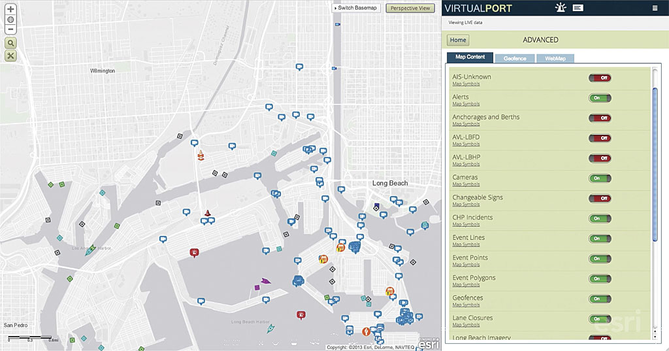Viewport: 669px width, 351px height.
Task: Open the hamburger menu in header
Action: [655, 8]
